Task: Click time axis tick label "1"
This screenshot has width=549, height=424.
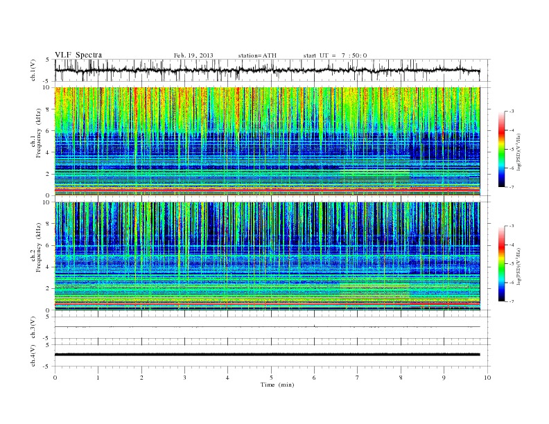Action: 98,378
